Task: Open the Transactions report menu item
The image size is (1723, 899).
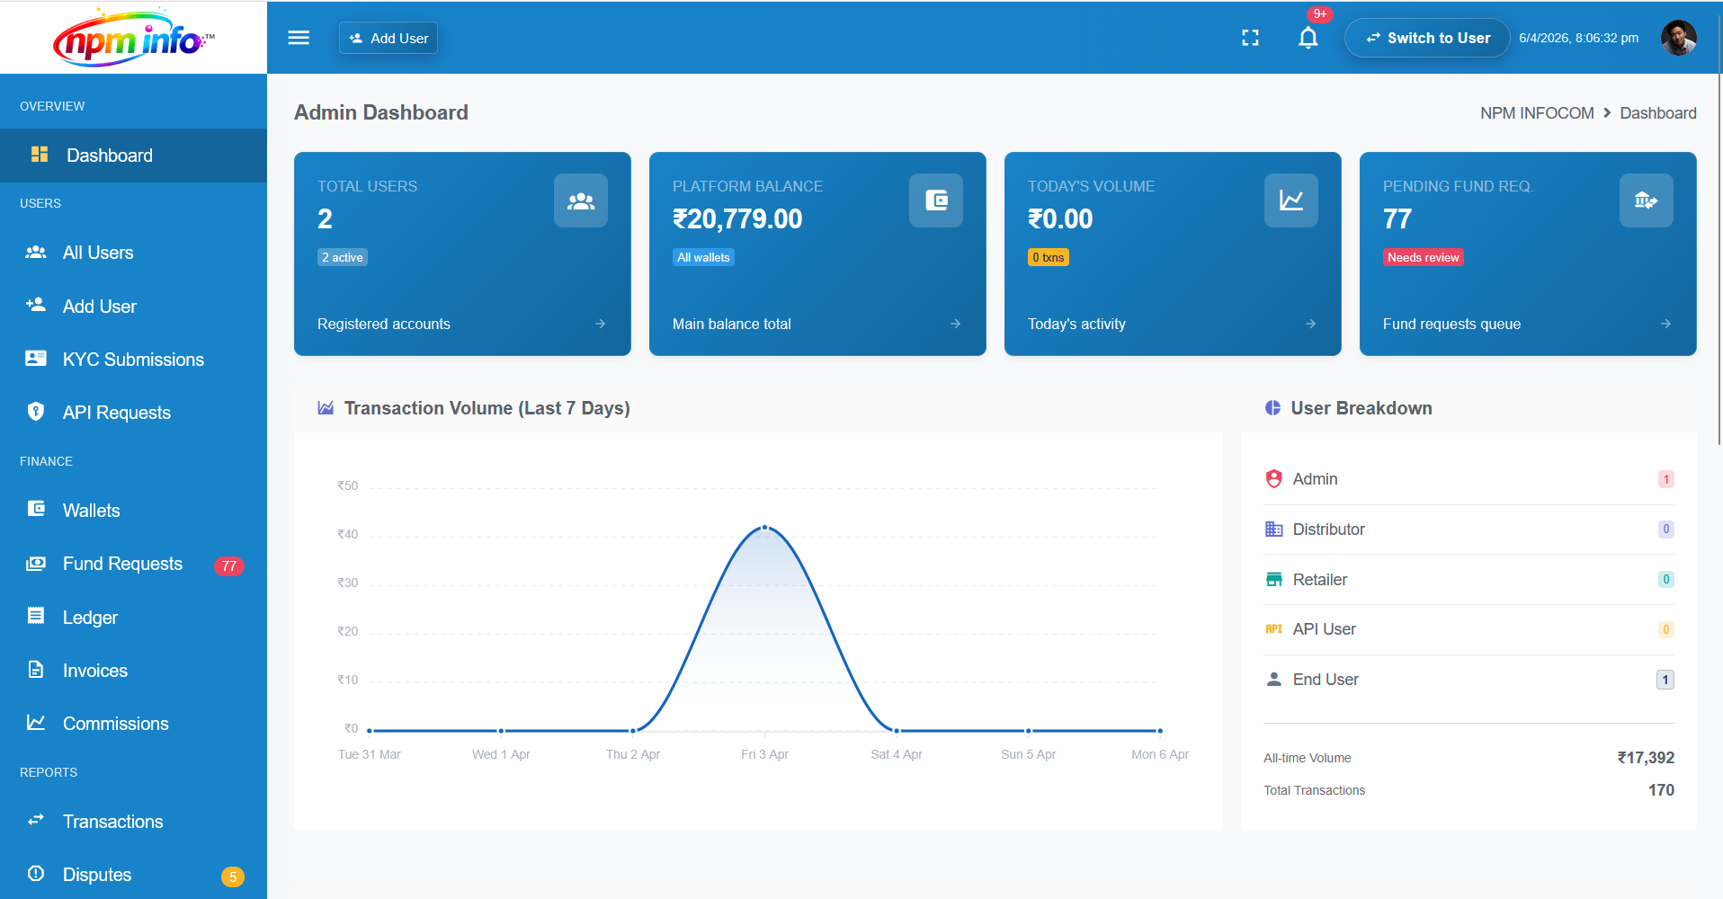Action: pyautogui.click(x=112, y=821)
